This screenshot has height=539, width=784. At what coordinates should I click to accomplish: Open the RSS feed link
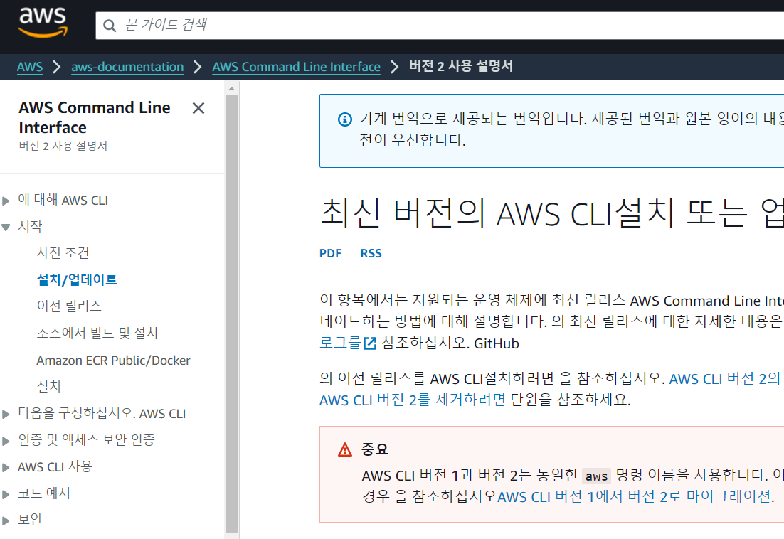[371, 252]
